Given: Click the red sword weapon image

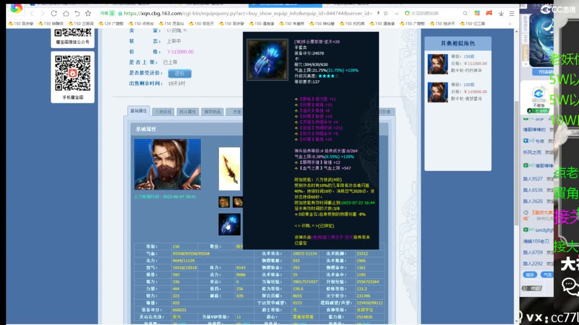Looking at the screenshot, I should click(229, 169).
